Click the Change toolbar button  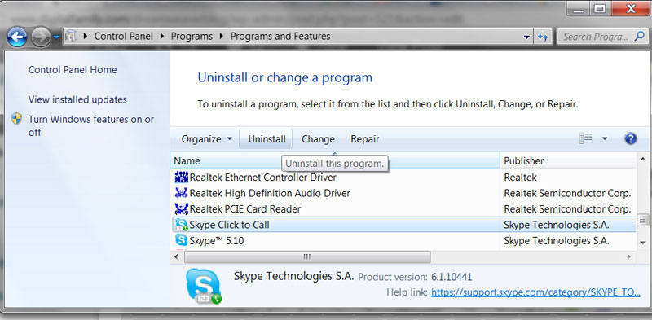click(318, 139)
